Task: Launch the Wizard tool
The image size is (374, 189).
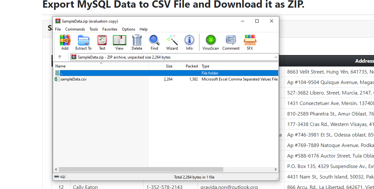Action: tap(172, 42)
